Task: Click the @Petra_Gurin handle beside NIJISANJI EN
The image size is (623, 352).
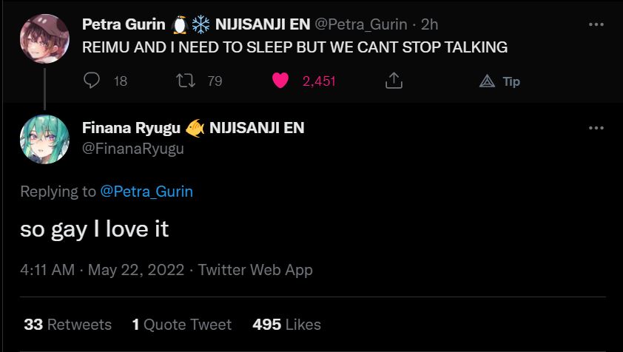Action: point(361,24)
